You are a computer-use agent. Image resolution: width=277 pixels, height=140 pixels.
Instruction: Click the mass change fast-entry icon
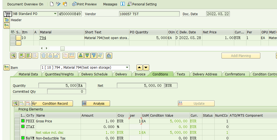coord(72,56)
